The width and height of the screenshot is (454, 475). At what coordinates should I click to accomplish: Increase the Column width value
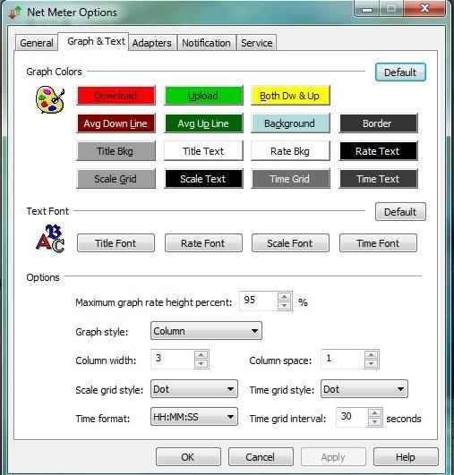click(x=201, y=355)
